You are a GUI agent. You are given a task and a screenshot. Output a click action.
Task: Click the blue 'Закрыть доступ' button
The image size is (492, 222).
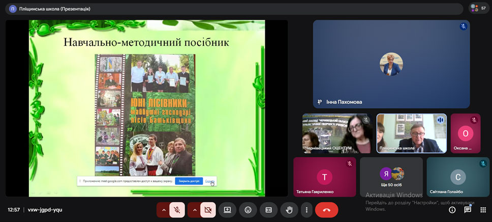click(x=189, y=181)
